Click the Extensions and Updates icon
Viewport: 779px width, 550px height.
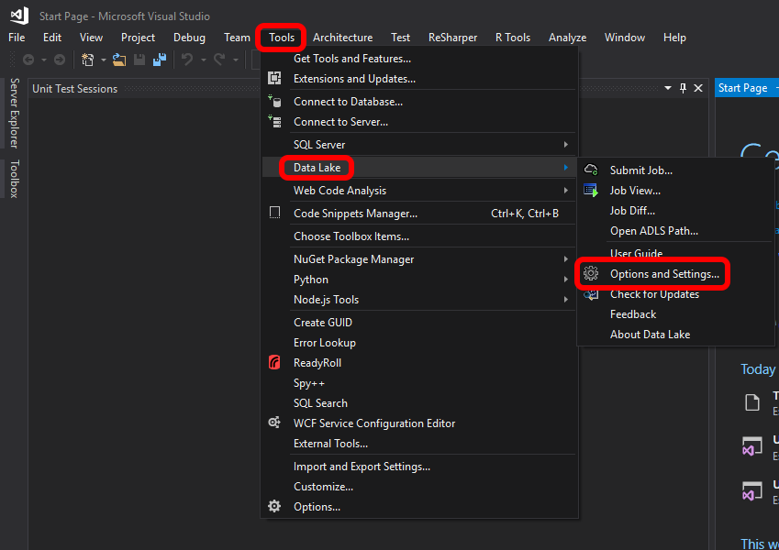tap(274, 79)
